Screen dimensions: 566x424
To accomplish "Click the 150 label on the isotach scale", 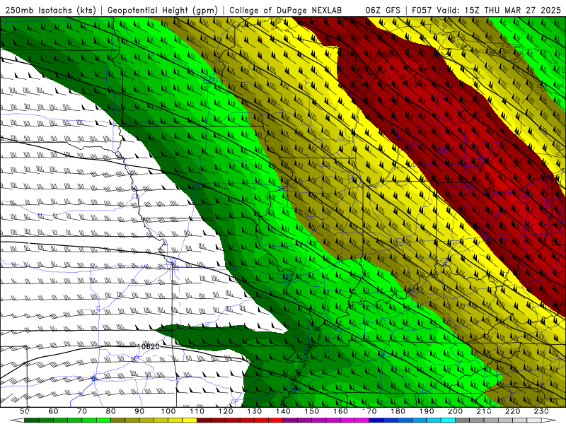I will (x=311, y=411).
